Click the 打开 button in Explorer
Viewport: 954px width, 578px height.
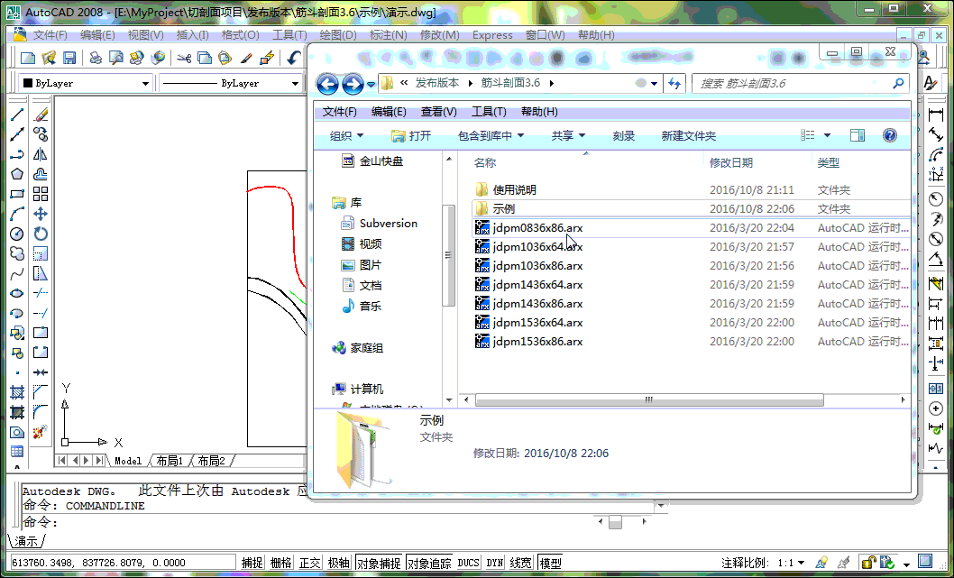(x=411, y=135)
